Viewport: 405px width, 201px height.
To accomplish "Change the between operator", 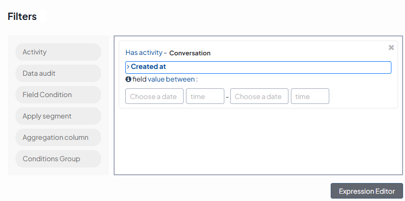I will tap(180, 79).
